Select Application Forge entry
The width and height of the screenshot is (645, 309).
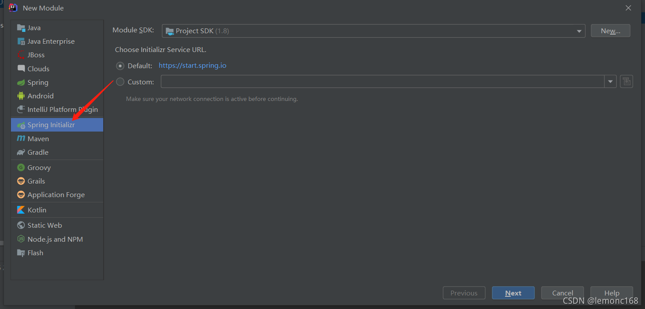(x=57, y=194)
